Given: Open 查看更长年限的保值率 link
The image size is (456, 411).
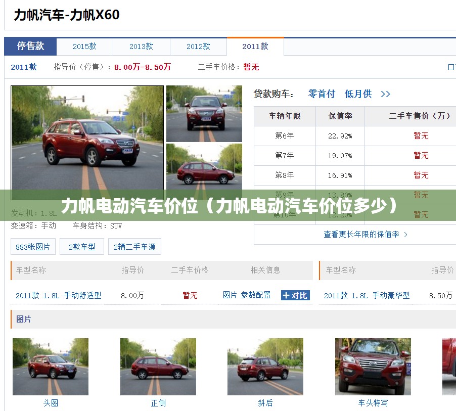Looking at the screenshot, I should point(361,235).
